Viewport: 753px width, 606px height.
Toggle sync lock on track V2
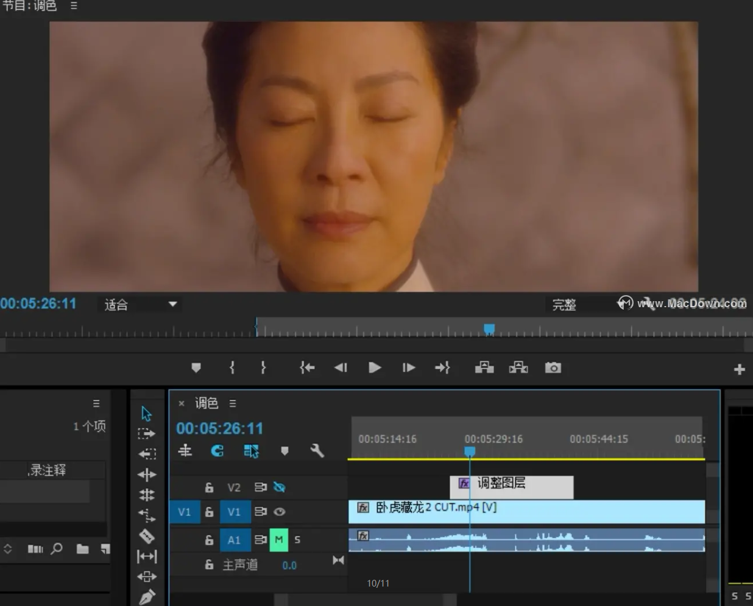(260, 487)
